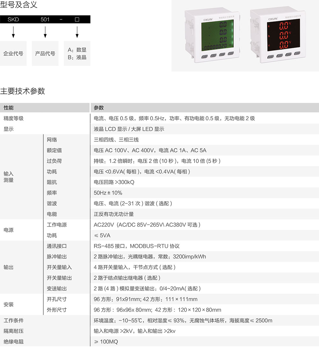Screen dimensions: 319x348
Task: Click the down arrow below SKD
Action: [13, 32]
